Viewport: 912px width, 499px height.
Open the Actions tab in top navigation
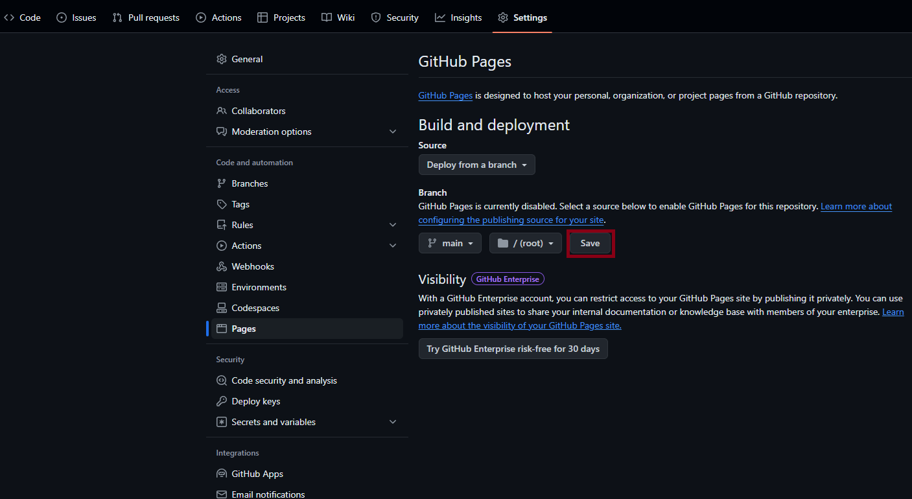(x=218, y=17)
